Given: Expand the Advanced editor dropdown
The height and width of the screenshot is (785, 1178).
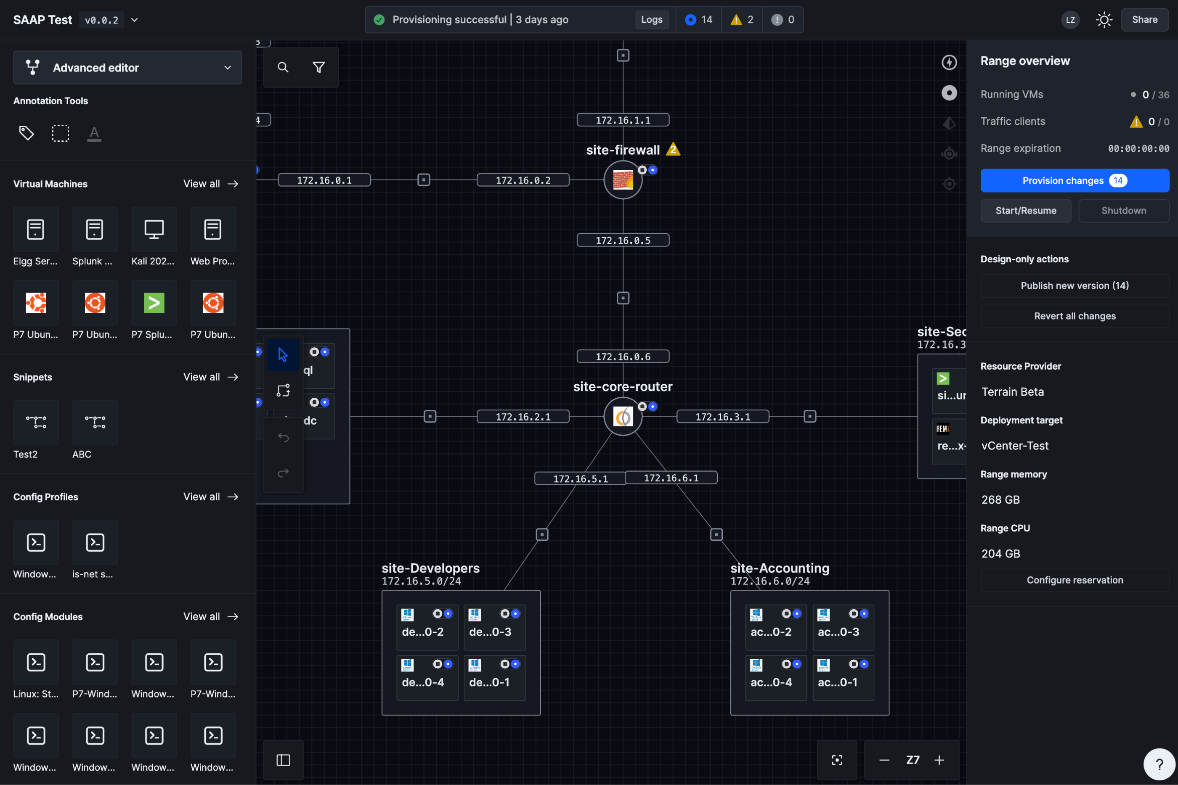Looking at the screenshot, I should click(127, 68).
